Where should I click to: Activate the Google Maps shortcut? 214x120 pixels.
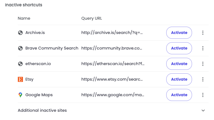pos(179,95)
